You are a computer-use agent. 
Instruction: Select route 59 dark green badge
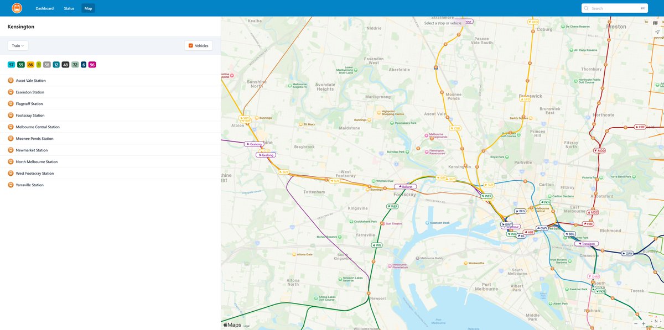[x=21, y=65]
